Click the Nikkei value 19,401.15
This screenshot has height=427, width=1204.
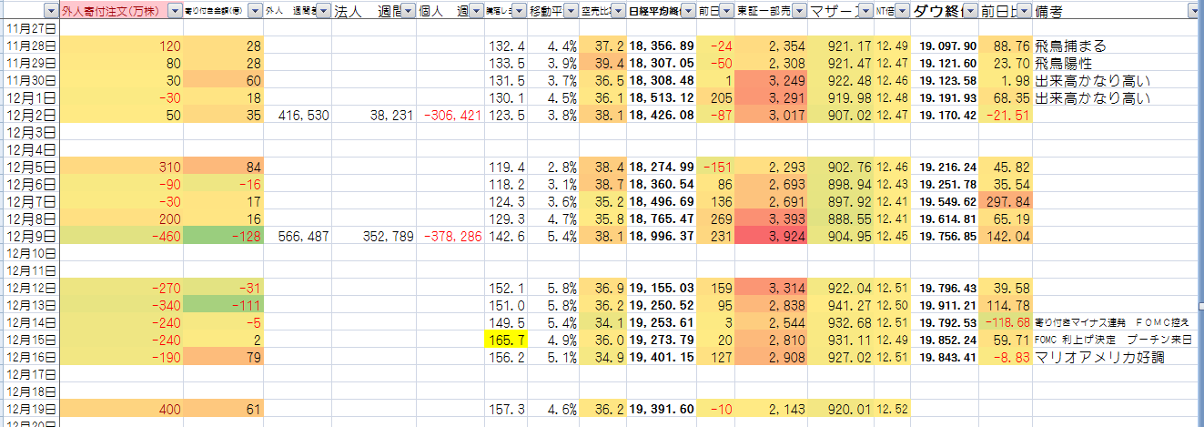661,358
